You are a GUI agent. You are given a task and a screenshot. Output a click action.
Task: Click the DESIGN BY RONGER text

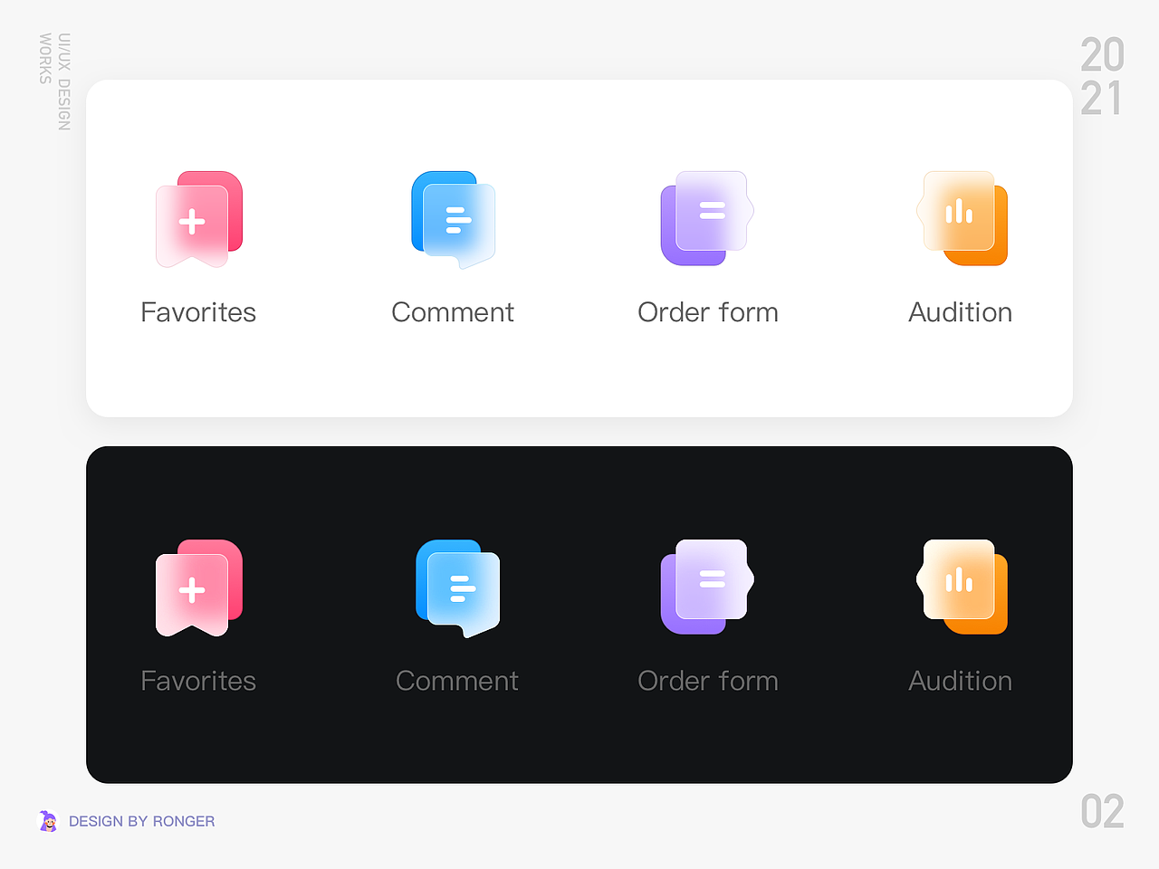click(x=142, y=821)
